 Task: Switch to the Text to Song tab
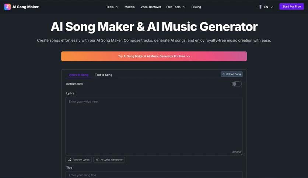coord(104,75)
